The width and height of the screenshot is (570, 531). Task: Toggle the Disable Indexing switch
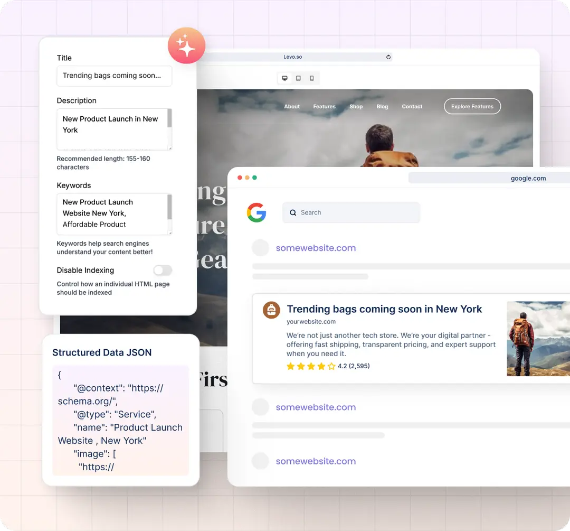(163, 270)
